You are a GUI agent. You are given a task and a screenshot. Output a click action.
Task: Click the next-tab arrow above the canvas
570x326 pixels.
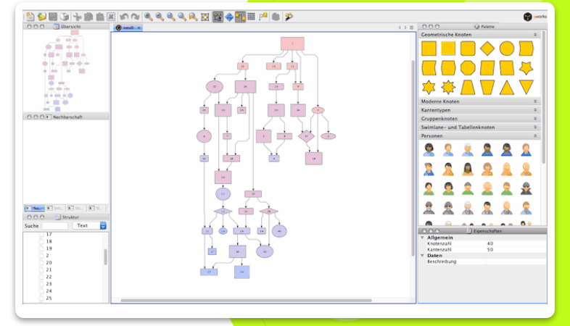pos(405,28)
